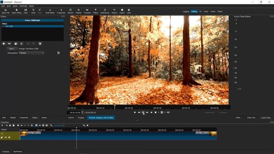This screenshot has width=274, height=154.
Task: Click the Open... button for the LUT file
Action: click(x=12, y=49)
